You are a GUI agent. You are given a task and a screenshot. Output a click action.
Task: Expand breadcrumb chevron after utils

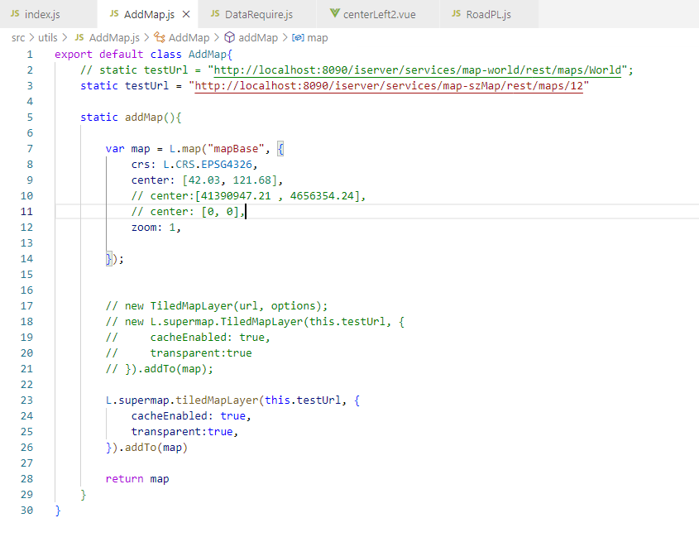click(x=65, y=38)
